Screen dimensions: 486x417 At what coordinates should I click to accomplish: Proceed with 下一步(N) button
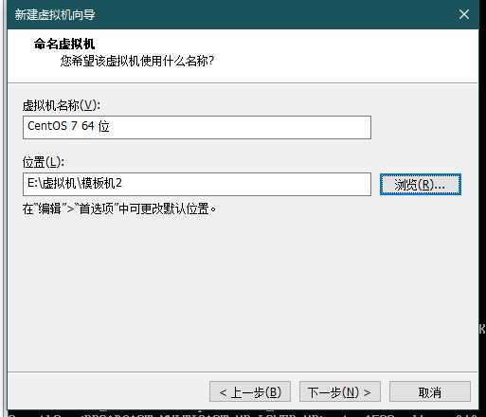coord(340,391)
